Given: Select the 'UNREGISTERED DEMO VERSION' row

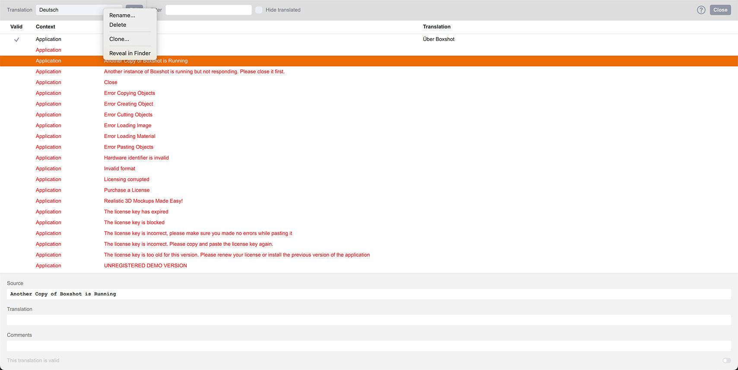Looking at the screenshot, I should 145,266.
